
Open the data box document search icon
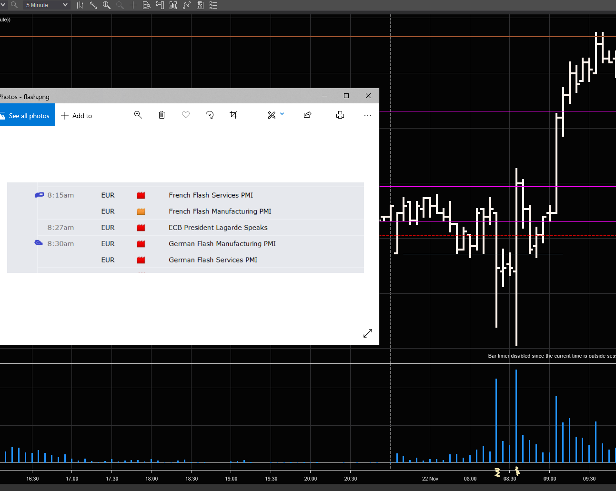click(x=147, y=5)
